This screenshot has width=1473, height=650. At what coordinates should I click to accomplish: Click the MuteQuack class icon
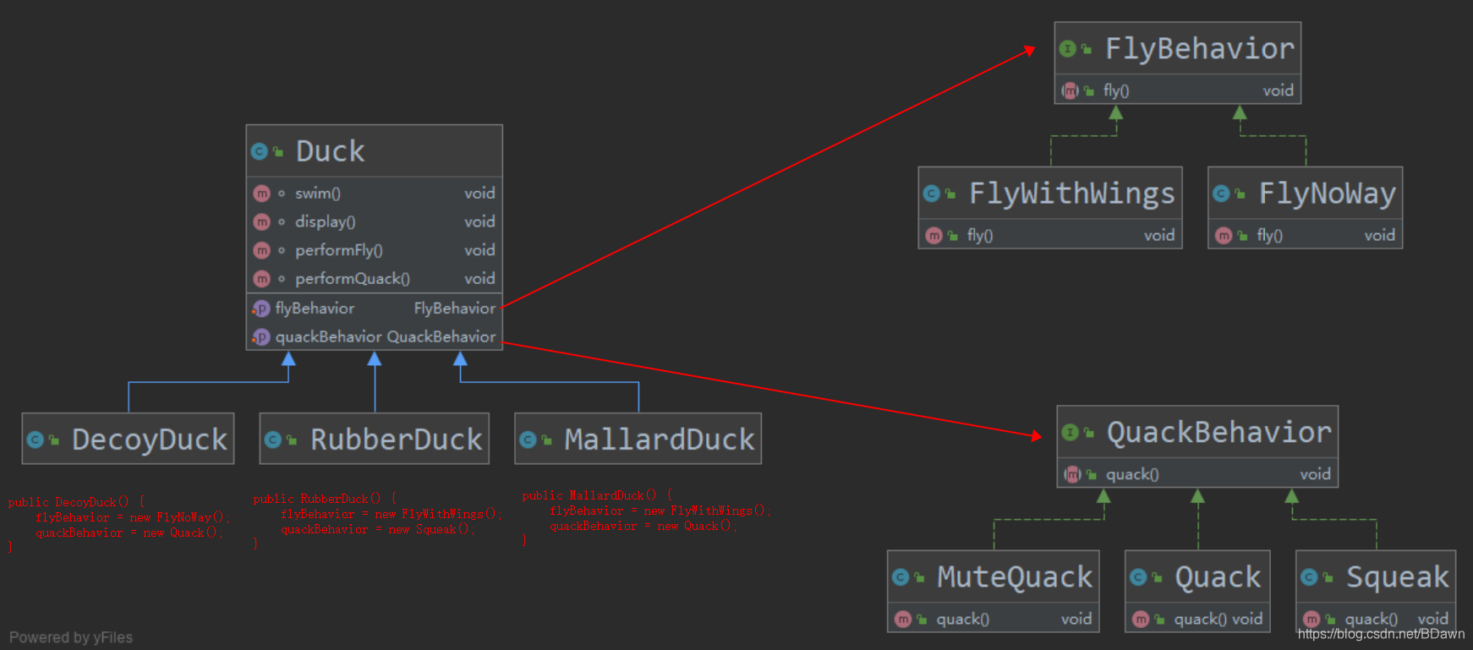tap(901, 577)
